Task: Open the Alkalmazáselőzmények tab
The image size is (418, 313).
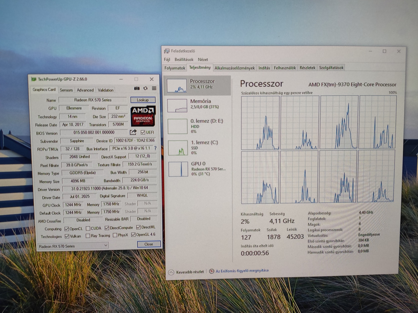Action: click(x=234, y=68)
